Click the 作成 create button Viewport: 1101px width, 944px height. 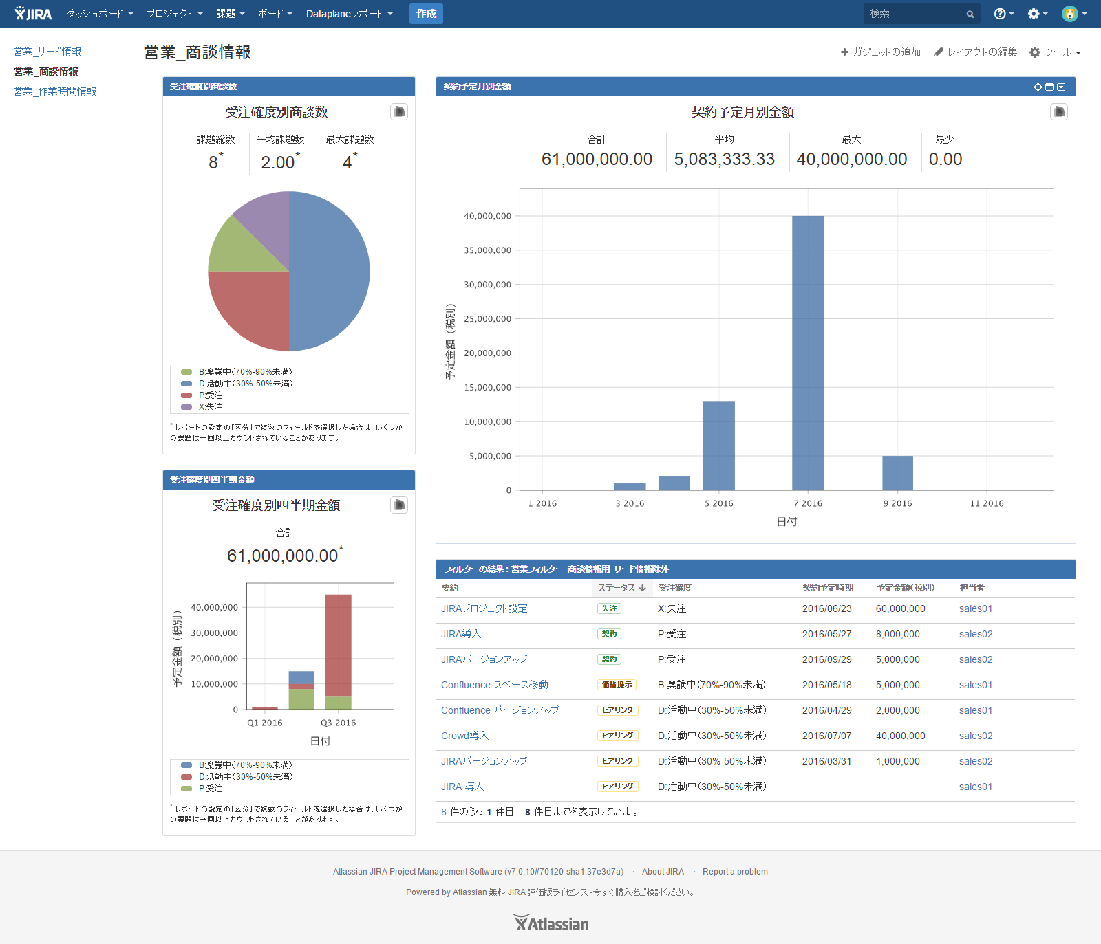point(426,14)
